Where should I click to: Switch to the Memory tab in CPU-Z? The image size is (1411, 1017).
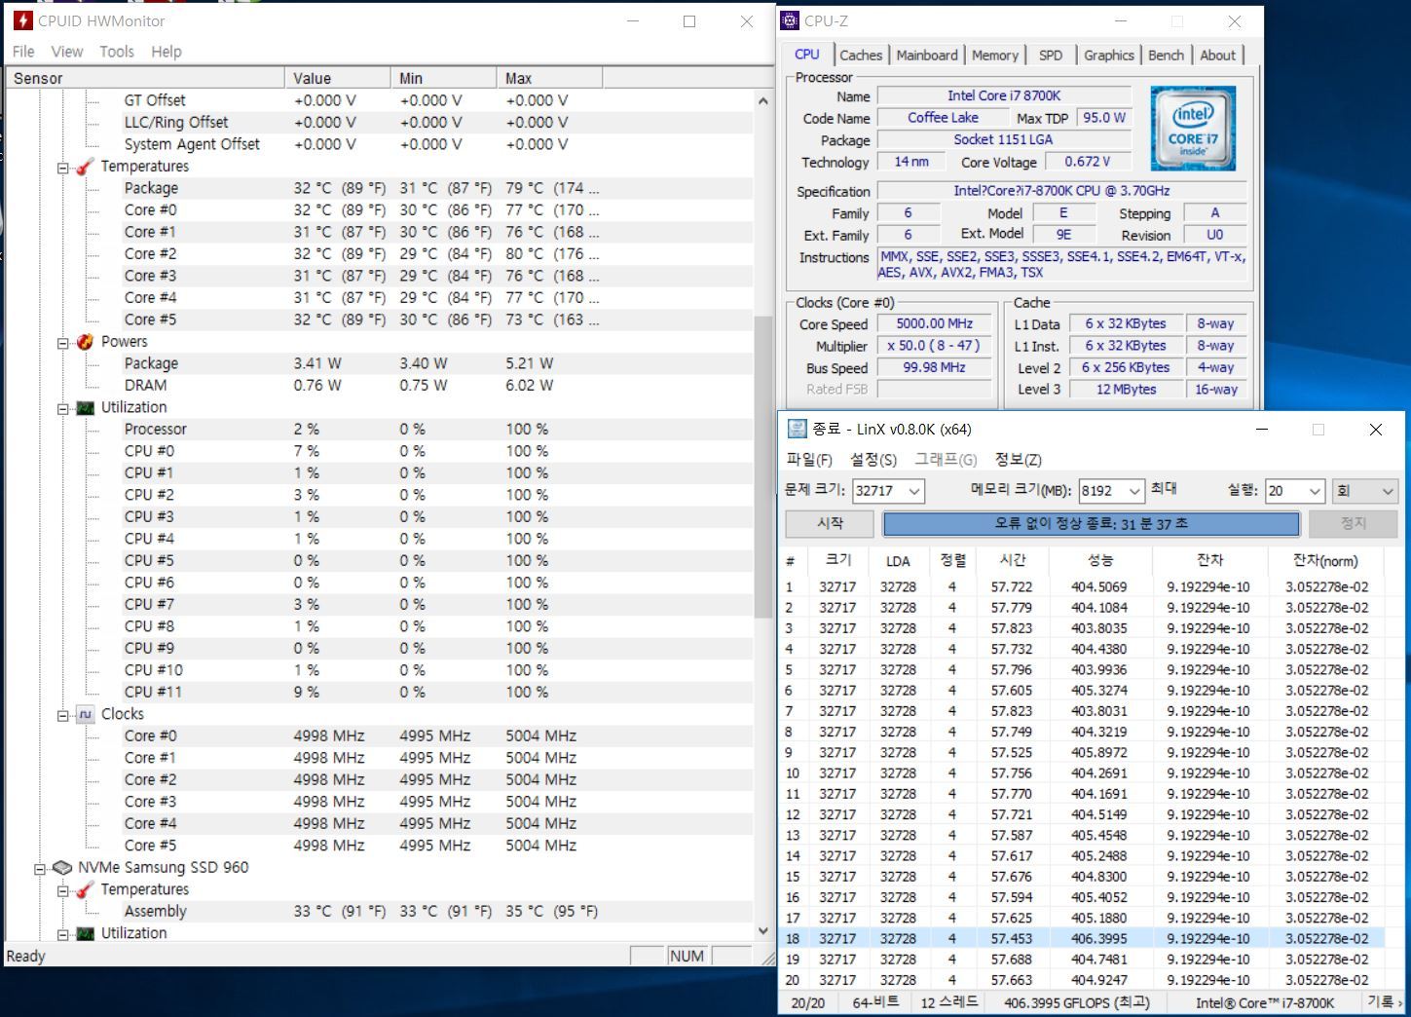tap(995, 56)
